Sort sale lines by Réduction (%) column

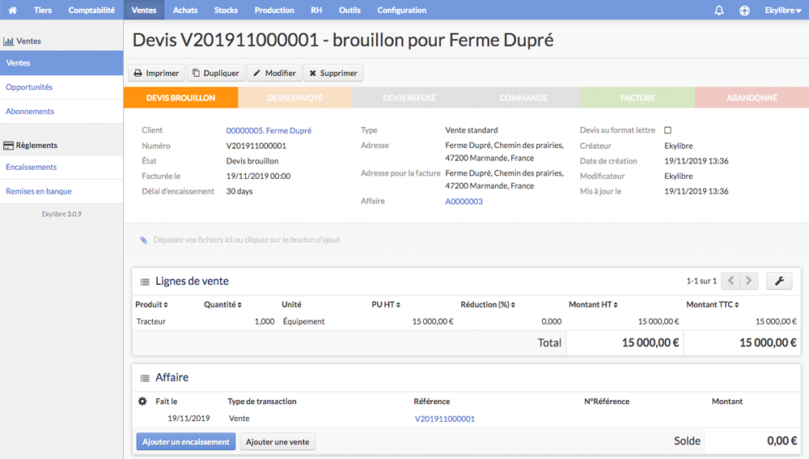tap(488, 304)
